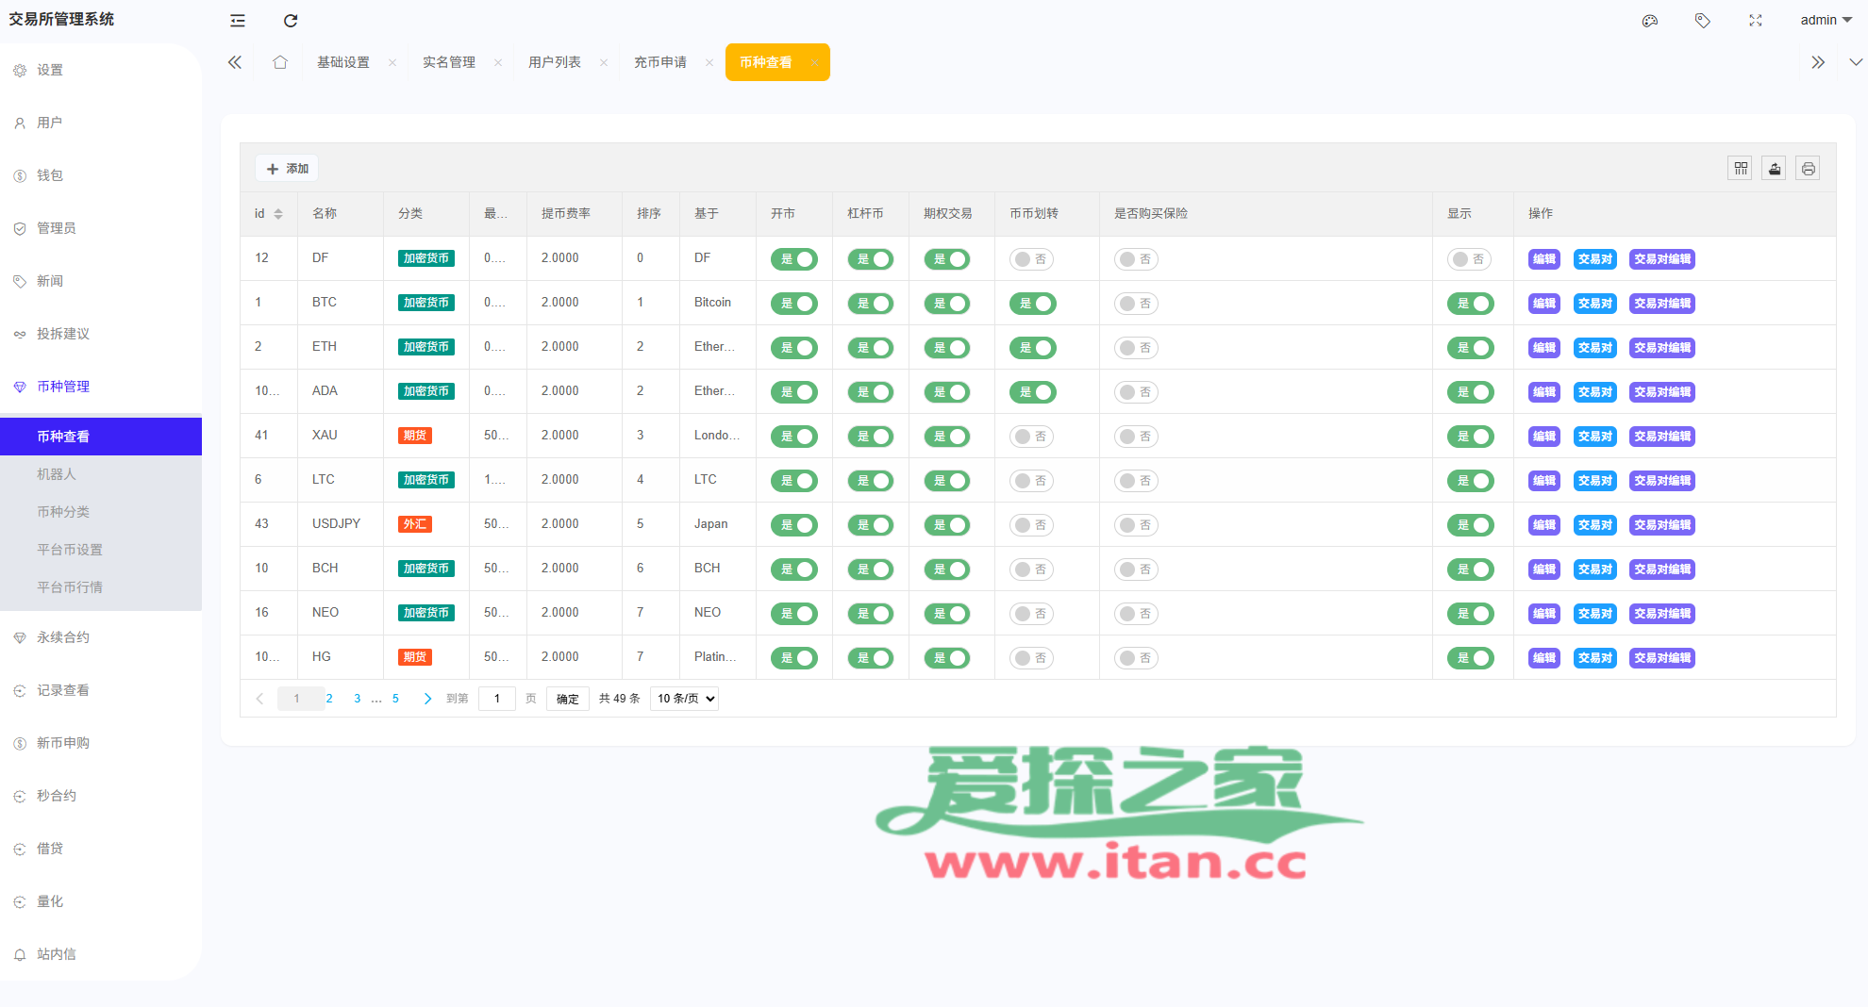Turn off 开市 switch for XAU row
This screenshot has height=1007, width=1868.
(794, 437)
